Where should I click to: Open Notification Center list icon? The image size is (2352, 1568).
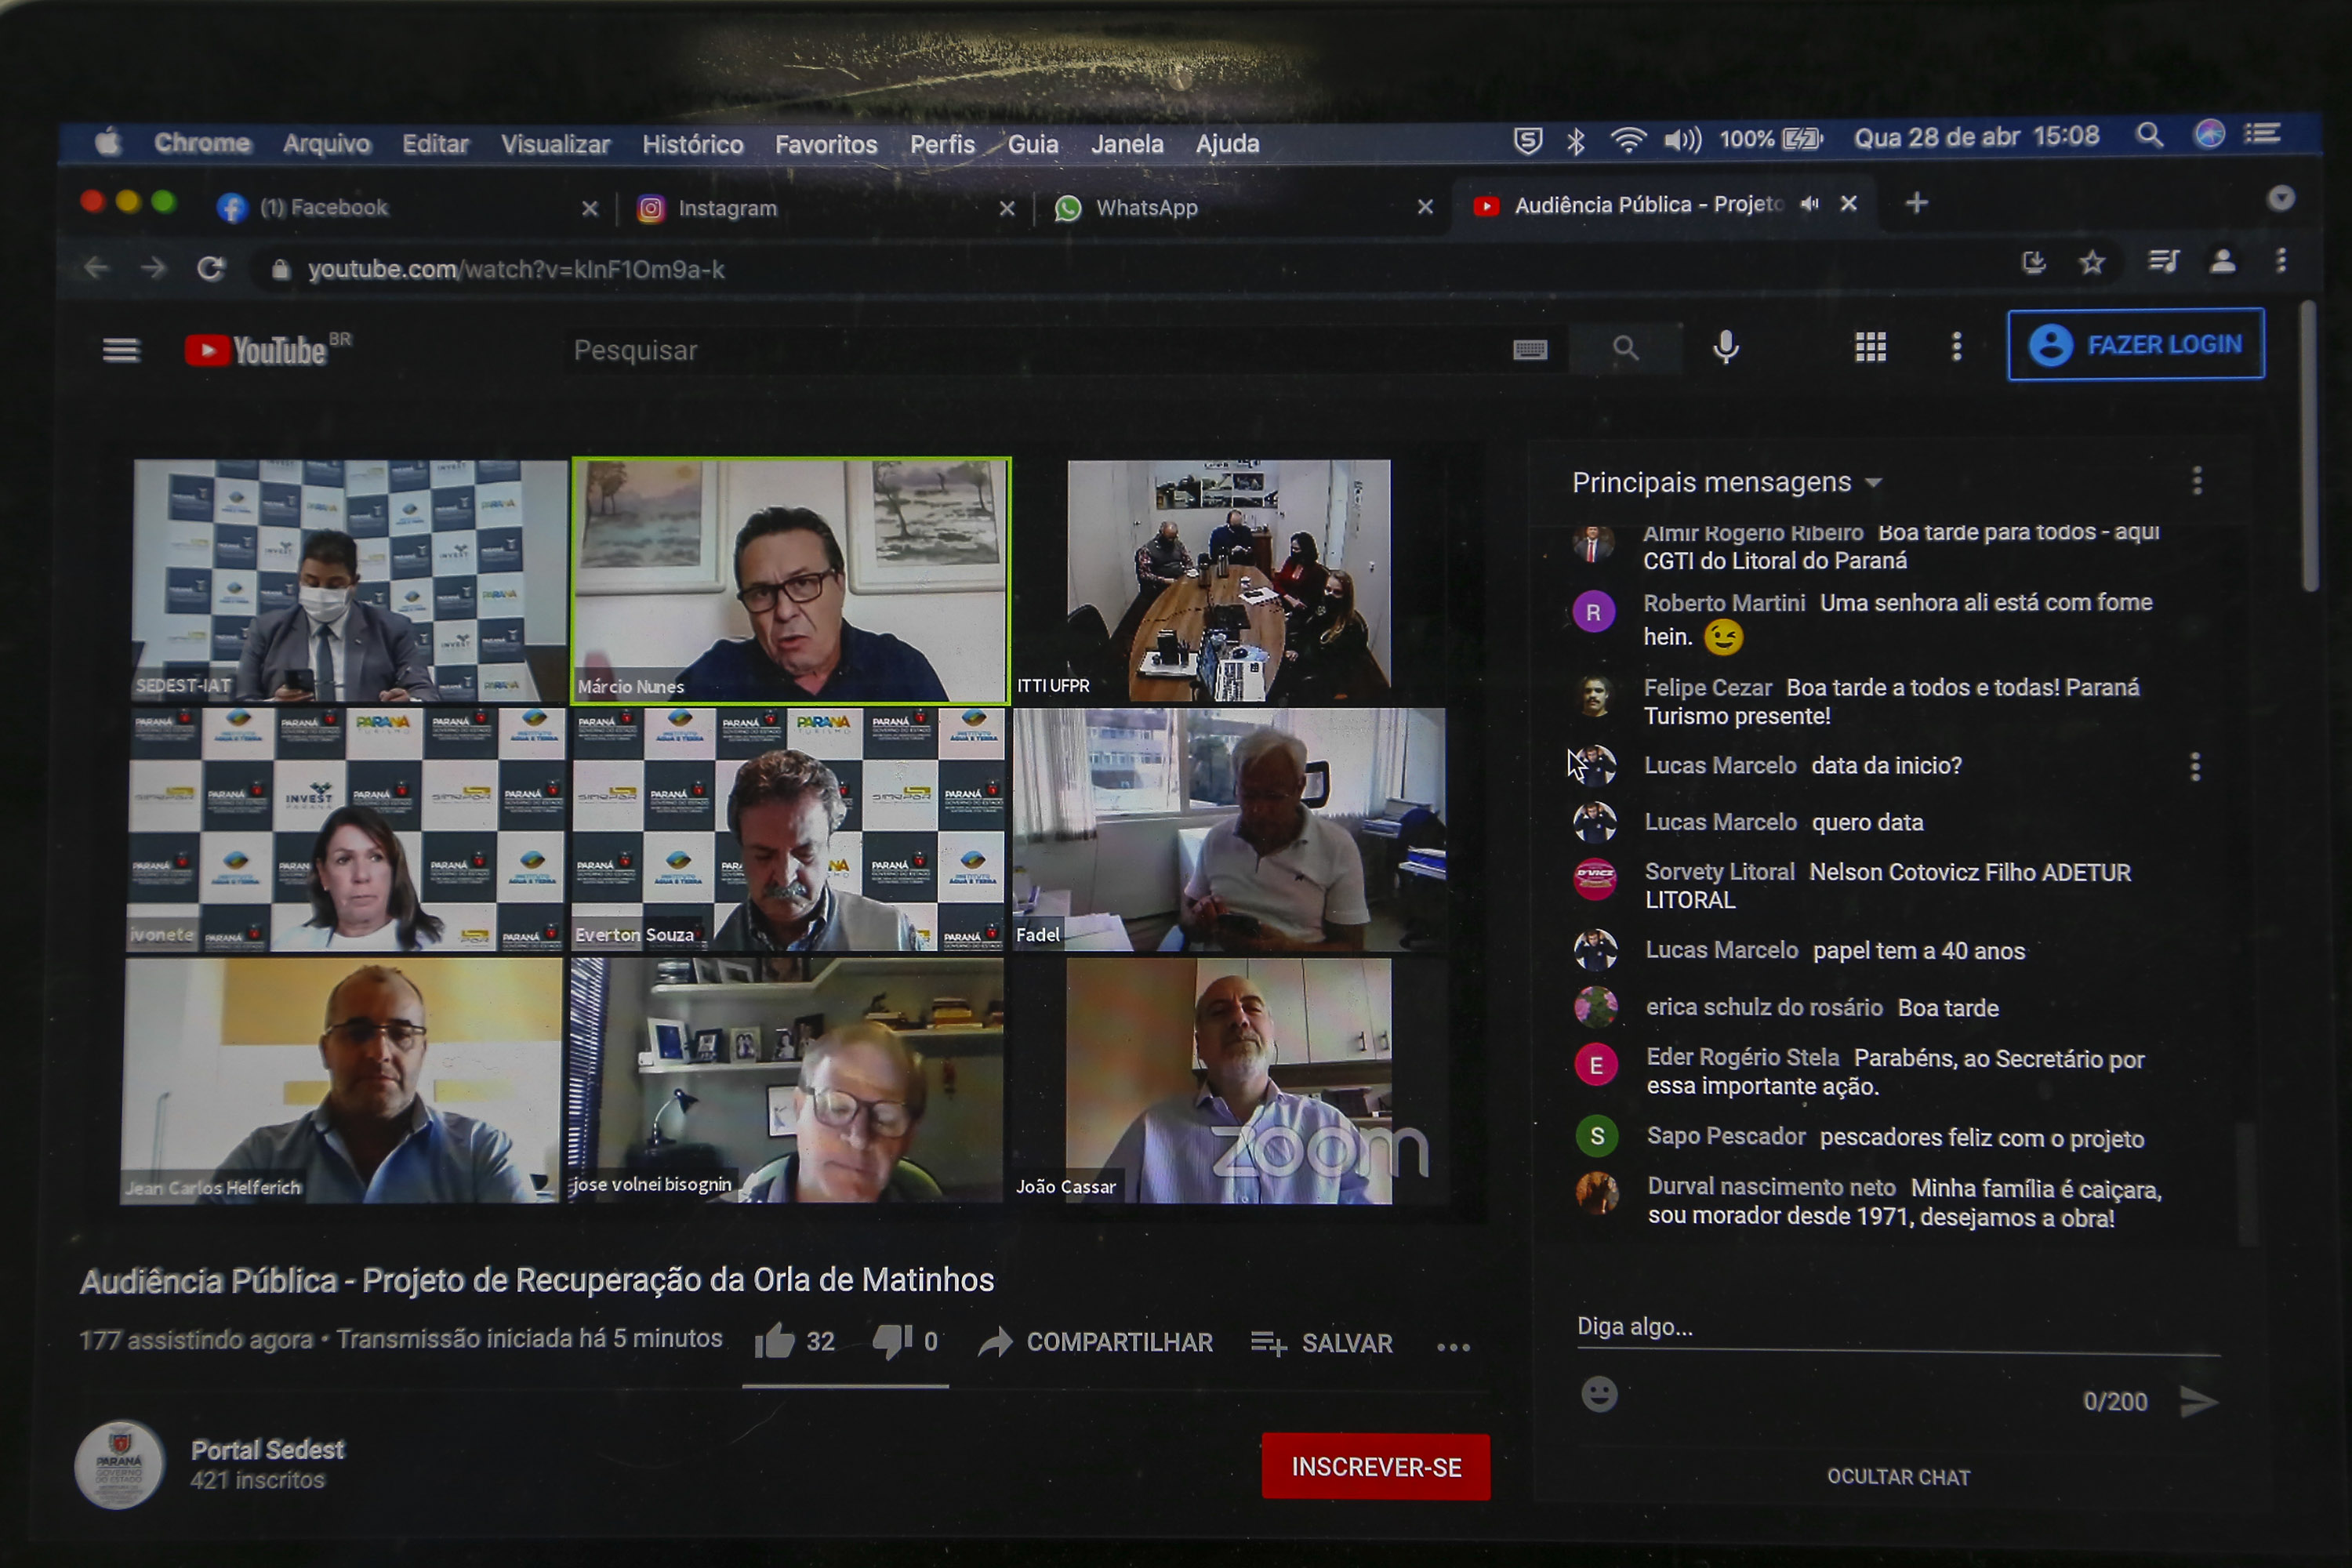click(2262, 133)
